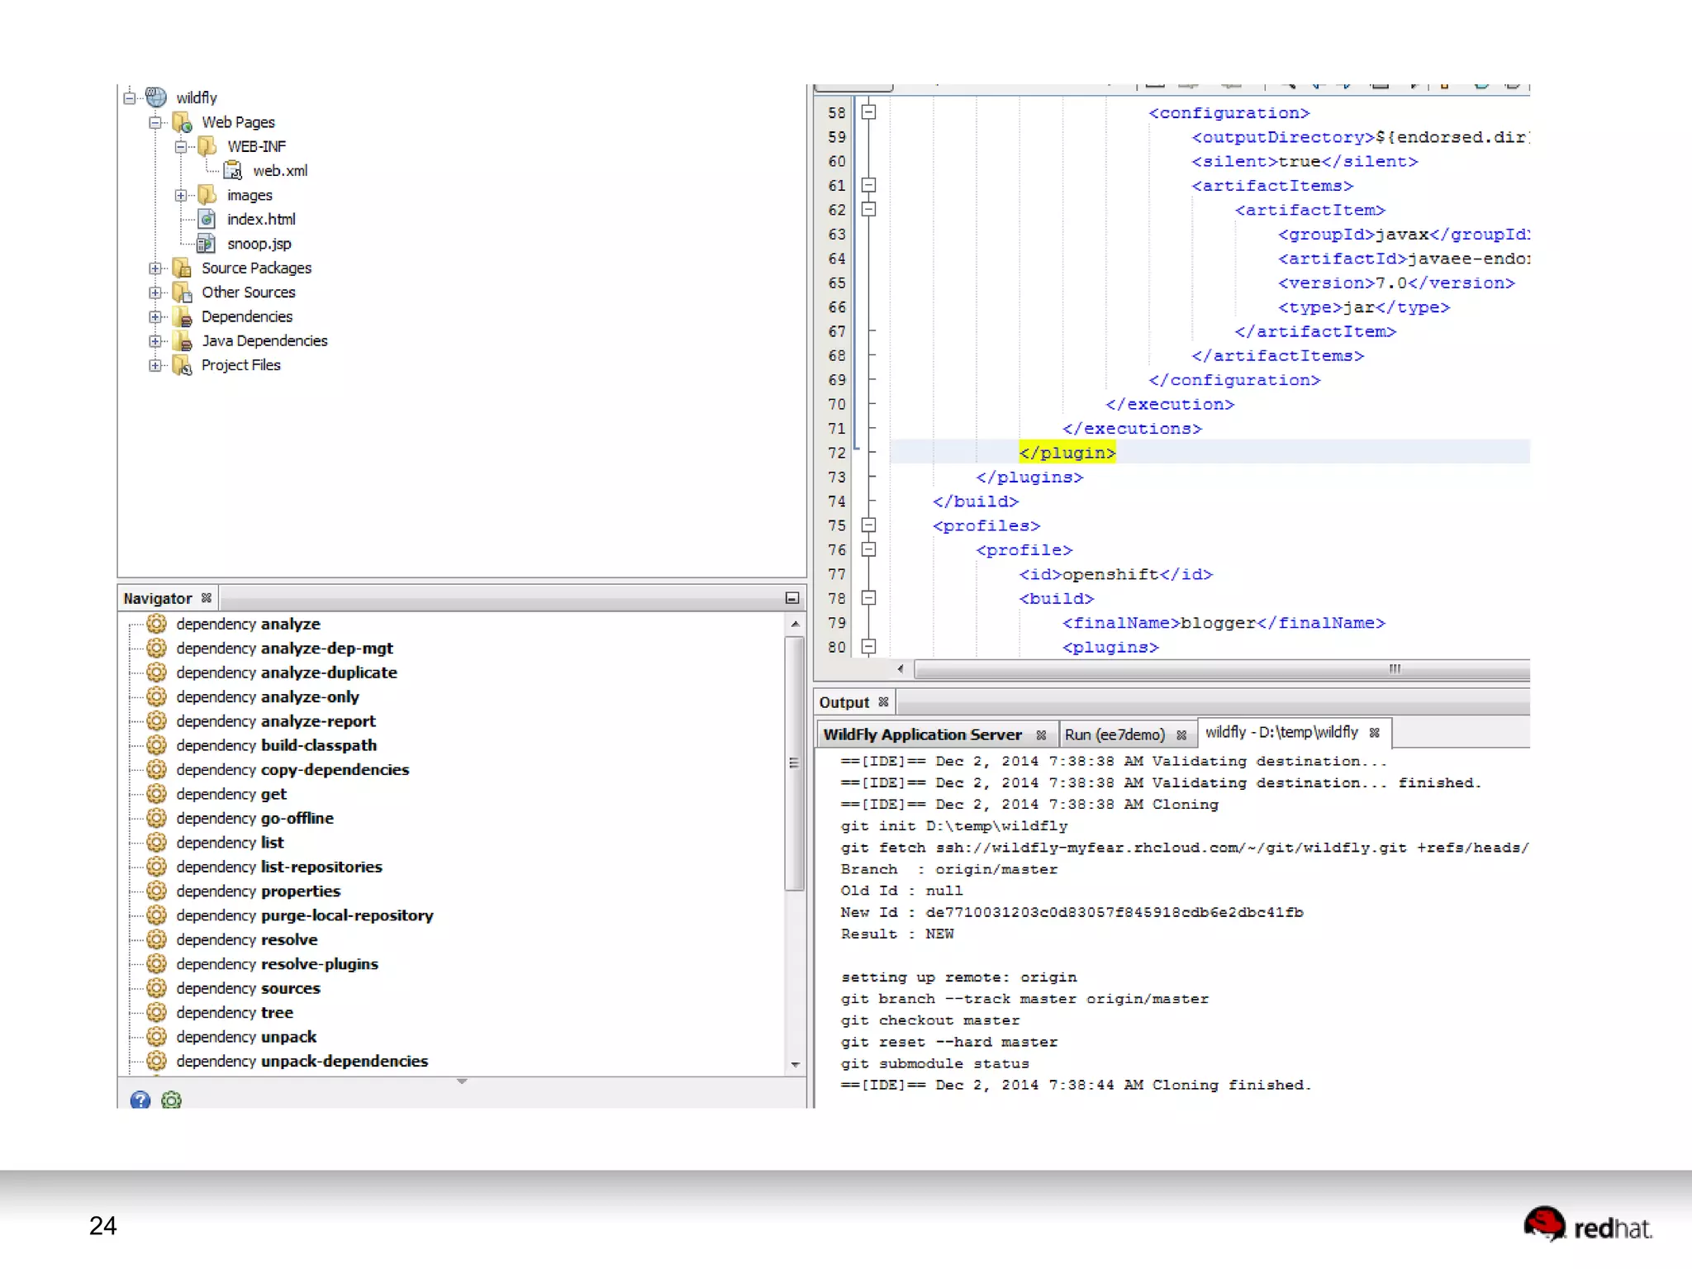This screenshot has height=1269, width=1692.
Task: Close the wildfly - D:\temp\wildfly tab
Action: pyautogui.click(x=1375, y=733)
